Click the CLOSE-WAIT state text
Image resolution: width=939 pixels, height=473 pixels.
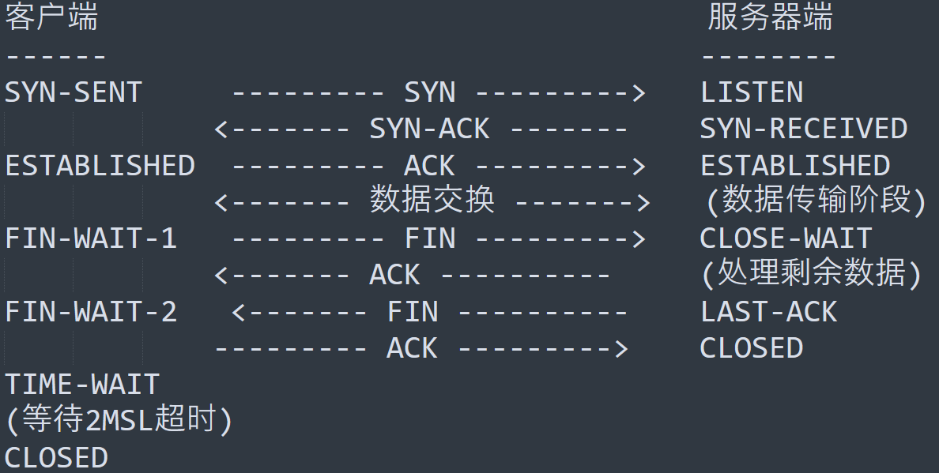786,238
